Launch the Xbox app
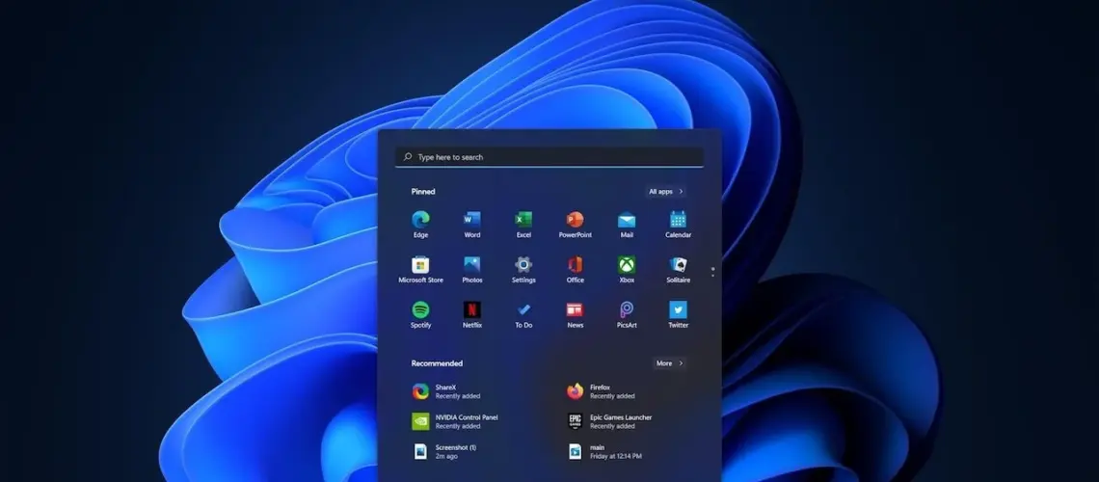The width and height of the screenshot is (1099, 482). 627,265
